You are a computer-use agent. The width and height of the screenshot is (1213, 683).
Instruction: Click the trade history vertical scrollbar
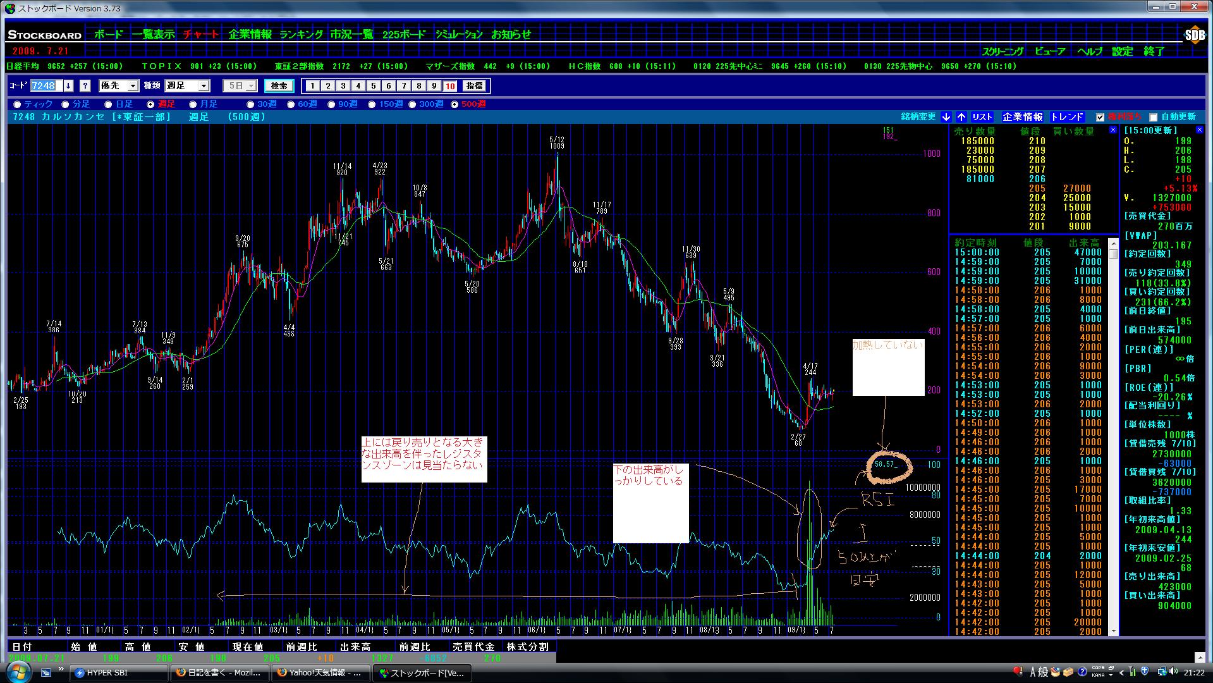tap(1113, 436)
